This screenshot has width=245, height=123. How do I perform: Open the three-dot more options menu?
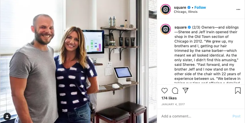[238, 10]
